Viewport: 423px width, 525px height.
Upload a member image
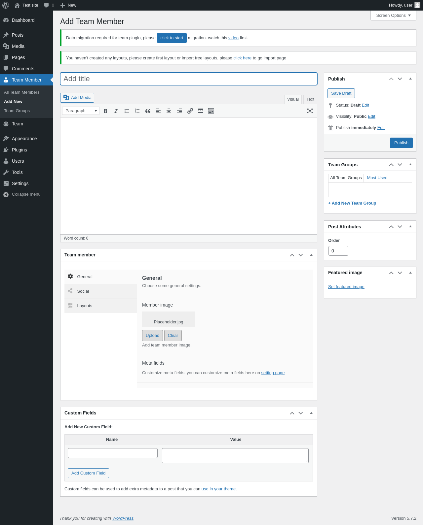pos(152,336)
